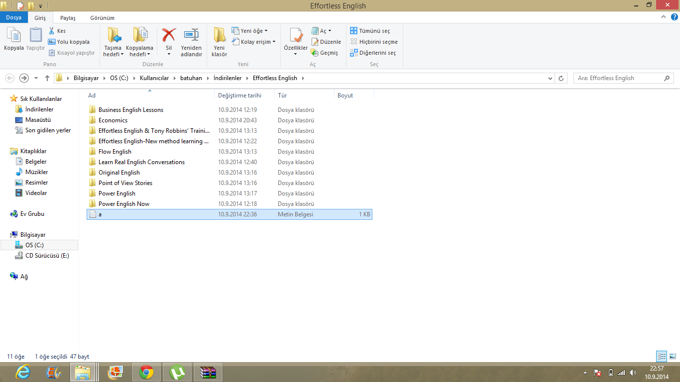Go back with the navigation arrow
The height and width of the screenshot is (382, 680).
9,78
